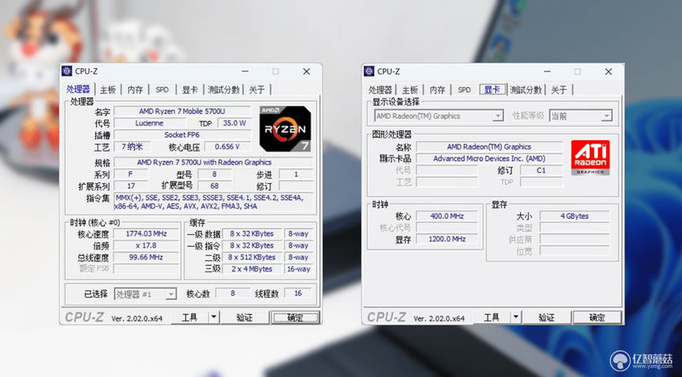
Task: Click the core voltage value 0.656 V
Action: point(228,146)
